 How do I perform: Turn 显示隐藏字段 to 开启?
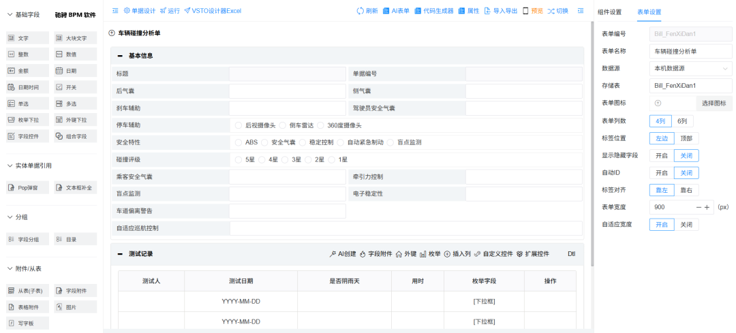(x=661, y=156)
